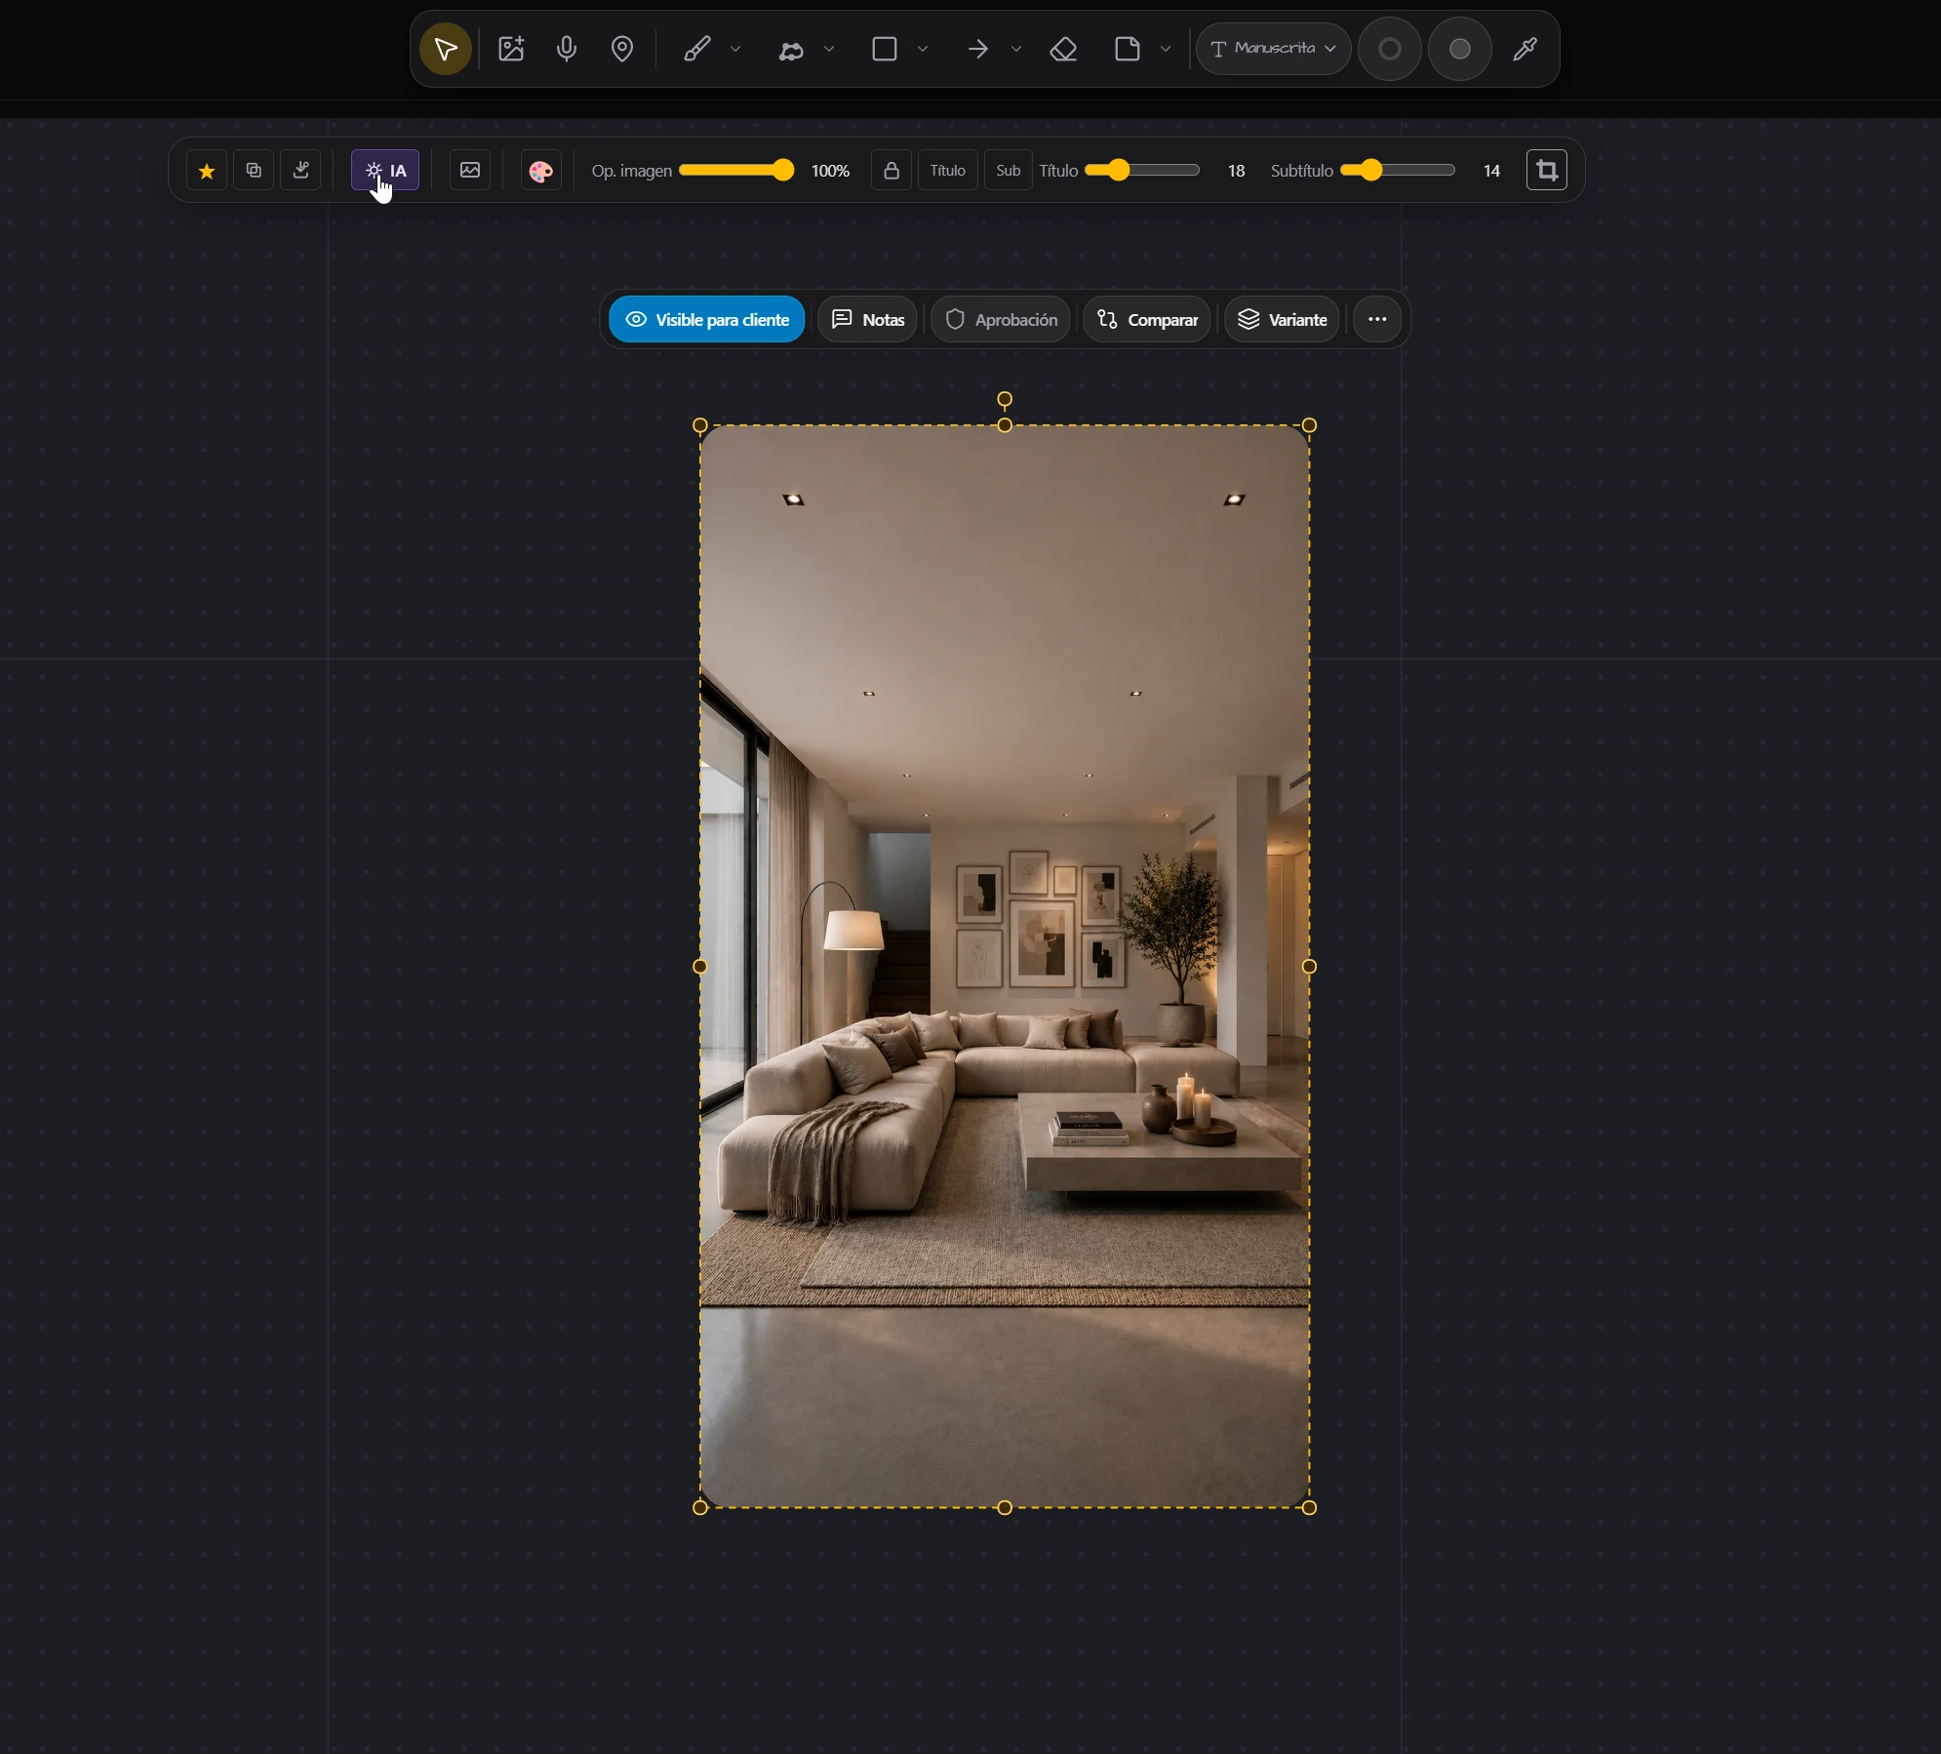Open the Notas panel
Screen dimensions: 1941x1754
tap(867, 320)
